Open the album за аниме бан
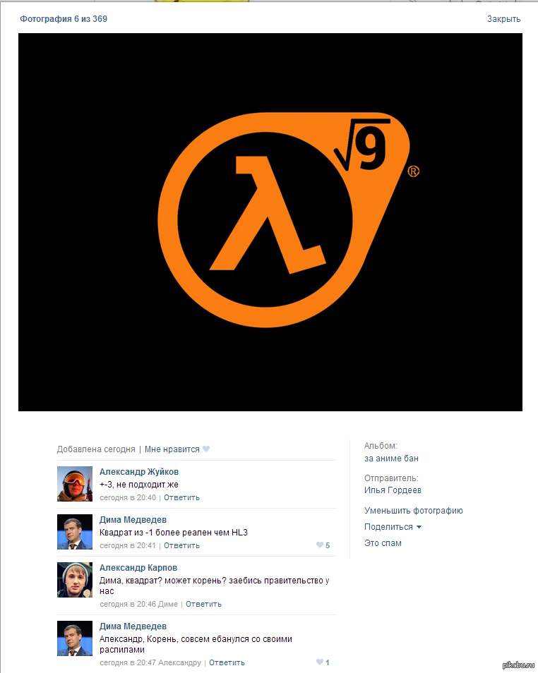The image size is (538, 673). coord(391,459)
